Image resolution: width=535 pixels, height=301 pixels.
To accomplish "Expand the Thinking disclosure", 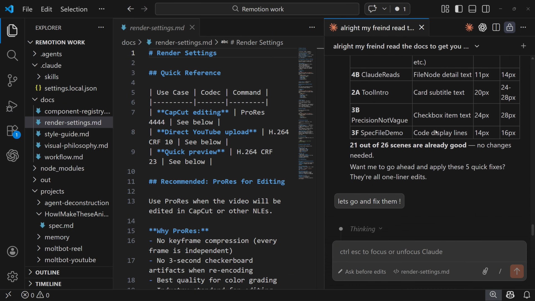I will point(366,229).
